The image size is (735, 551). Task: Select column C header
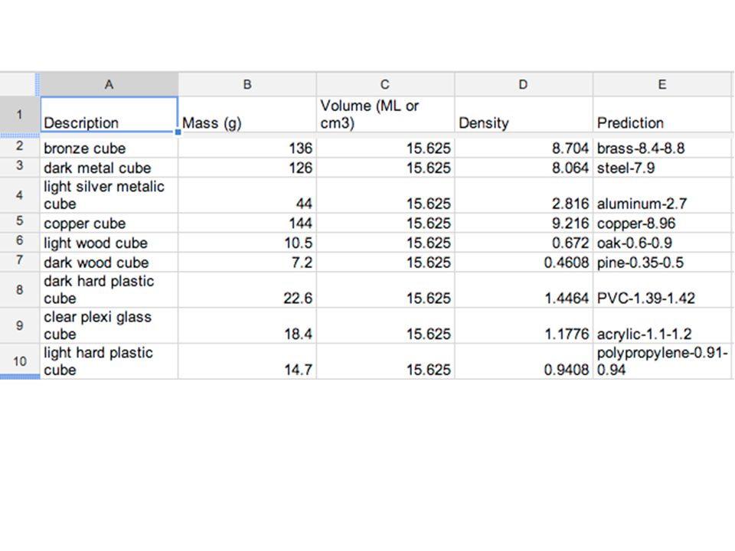(385, 84)
